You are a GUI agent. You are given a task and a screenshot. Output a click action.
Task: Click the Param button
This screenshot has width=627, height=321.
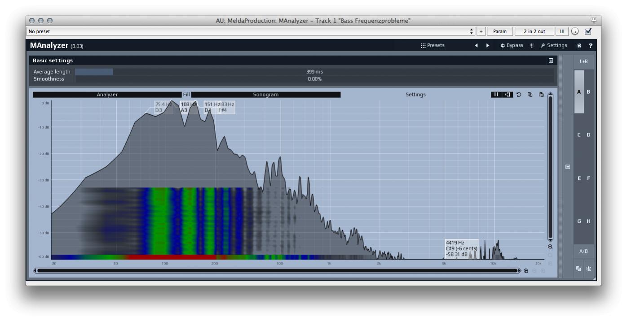[499, 31]
